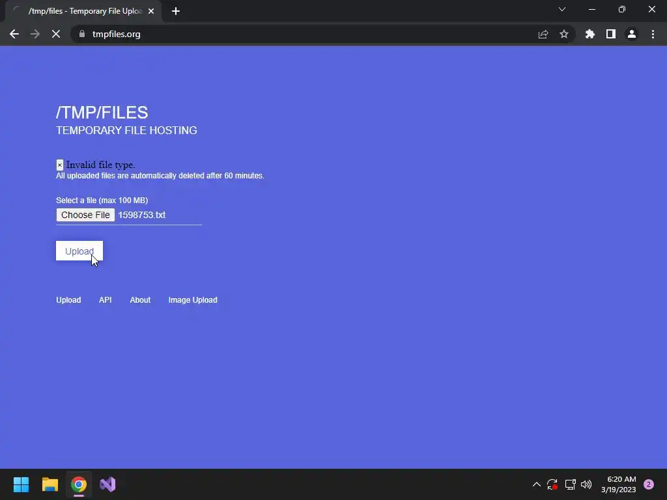
Task: Open File Explorer from taskbar
Action: point(50,484)
